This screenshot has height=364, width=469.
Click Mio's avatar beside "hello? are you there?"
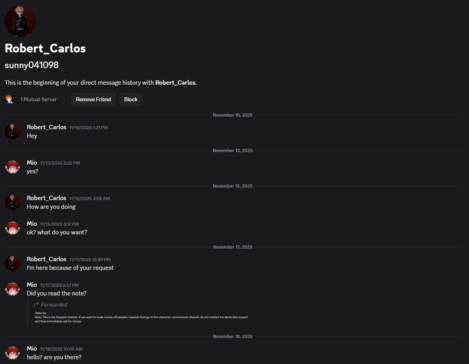[13, 353]
